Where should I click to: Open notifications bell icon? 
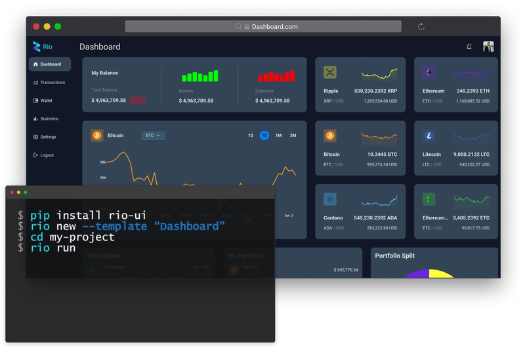469,47
